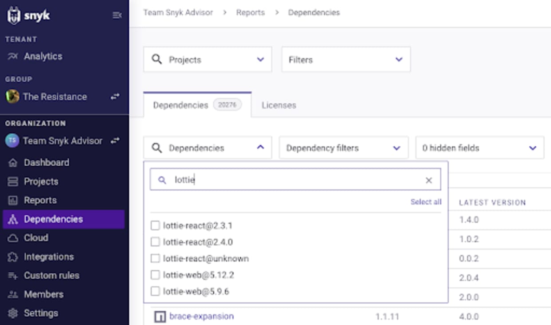Image resolution: width=551 pixels, height=325 pixels.
Task: Switch to the Dependencies tab
Action: click(197, 105)
